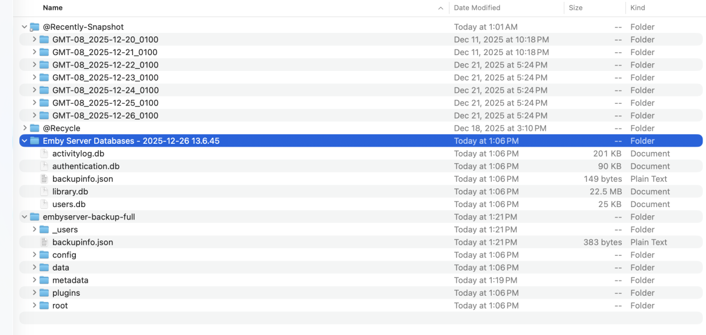The width and height of the screenshot is (706, 335).
Task: Expand the _users folder
Action: 35,229
